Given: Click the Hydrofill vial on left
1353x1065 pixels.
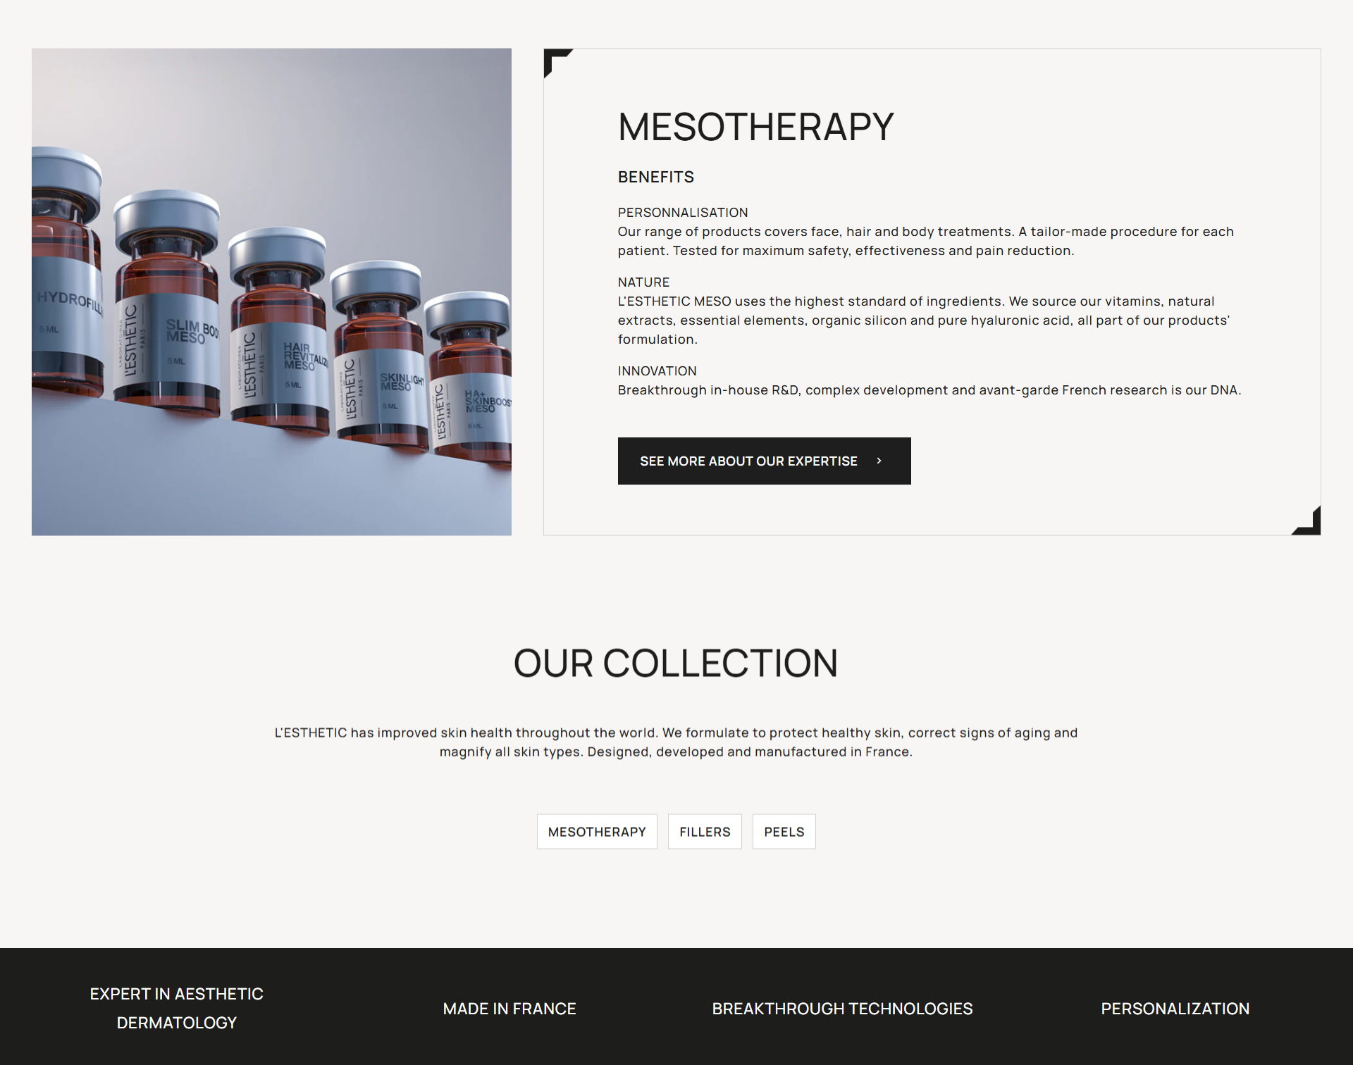Looking at the screenshot, I should pos(67,271).
